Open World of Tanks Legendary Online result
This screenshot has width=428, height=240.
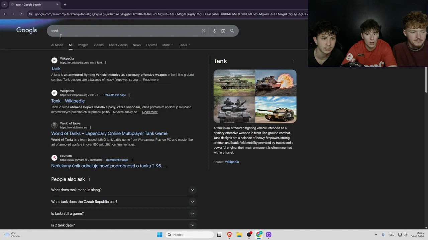109,133
